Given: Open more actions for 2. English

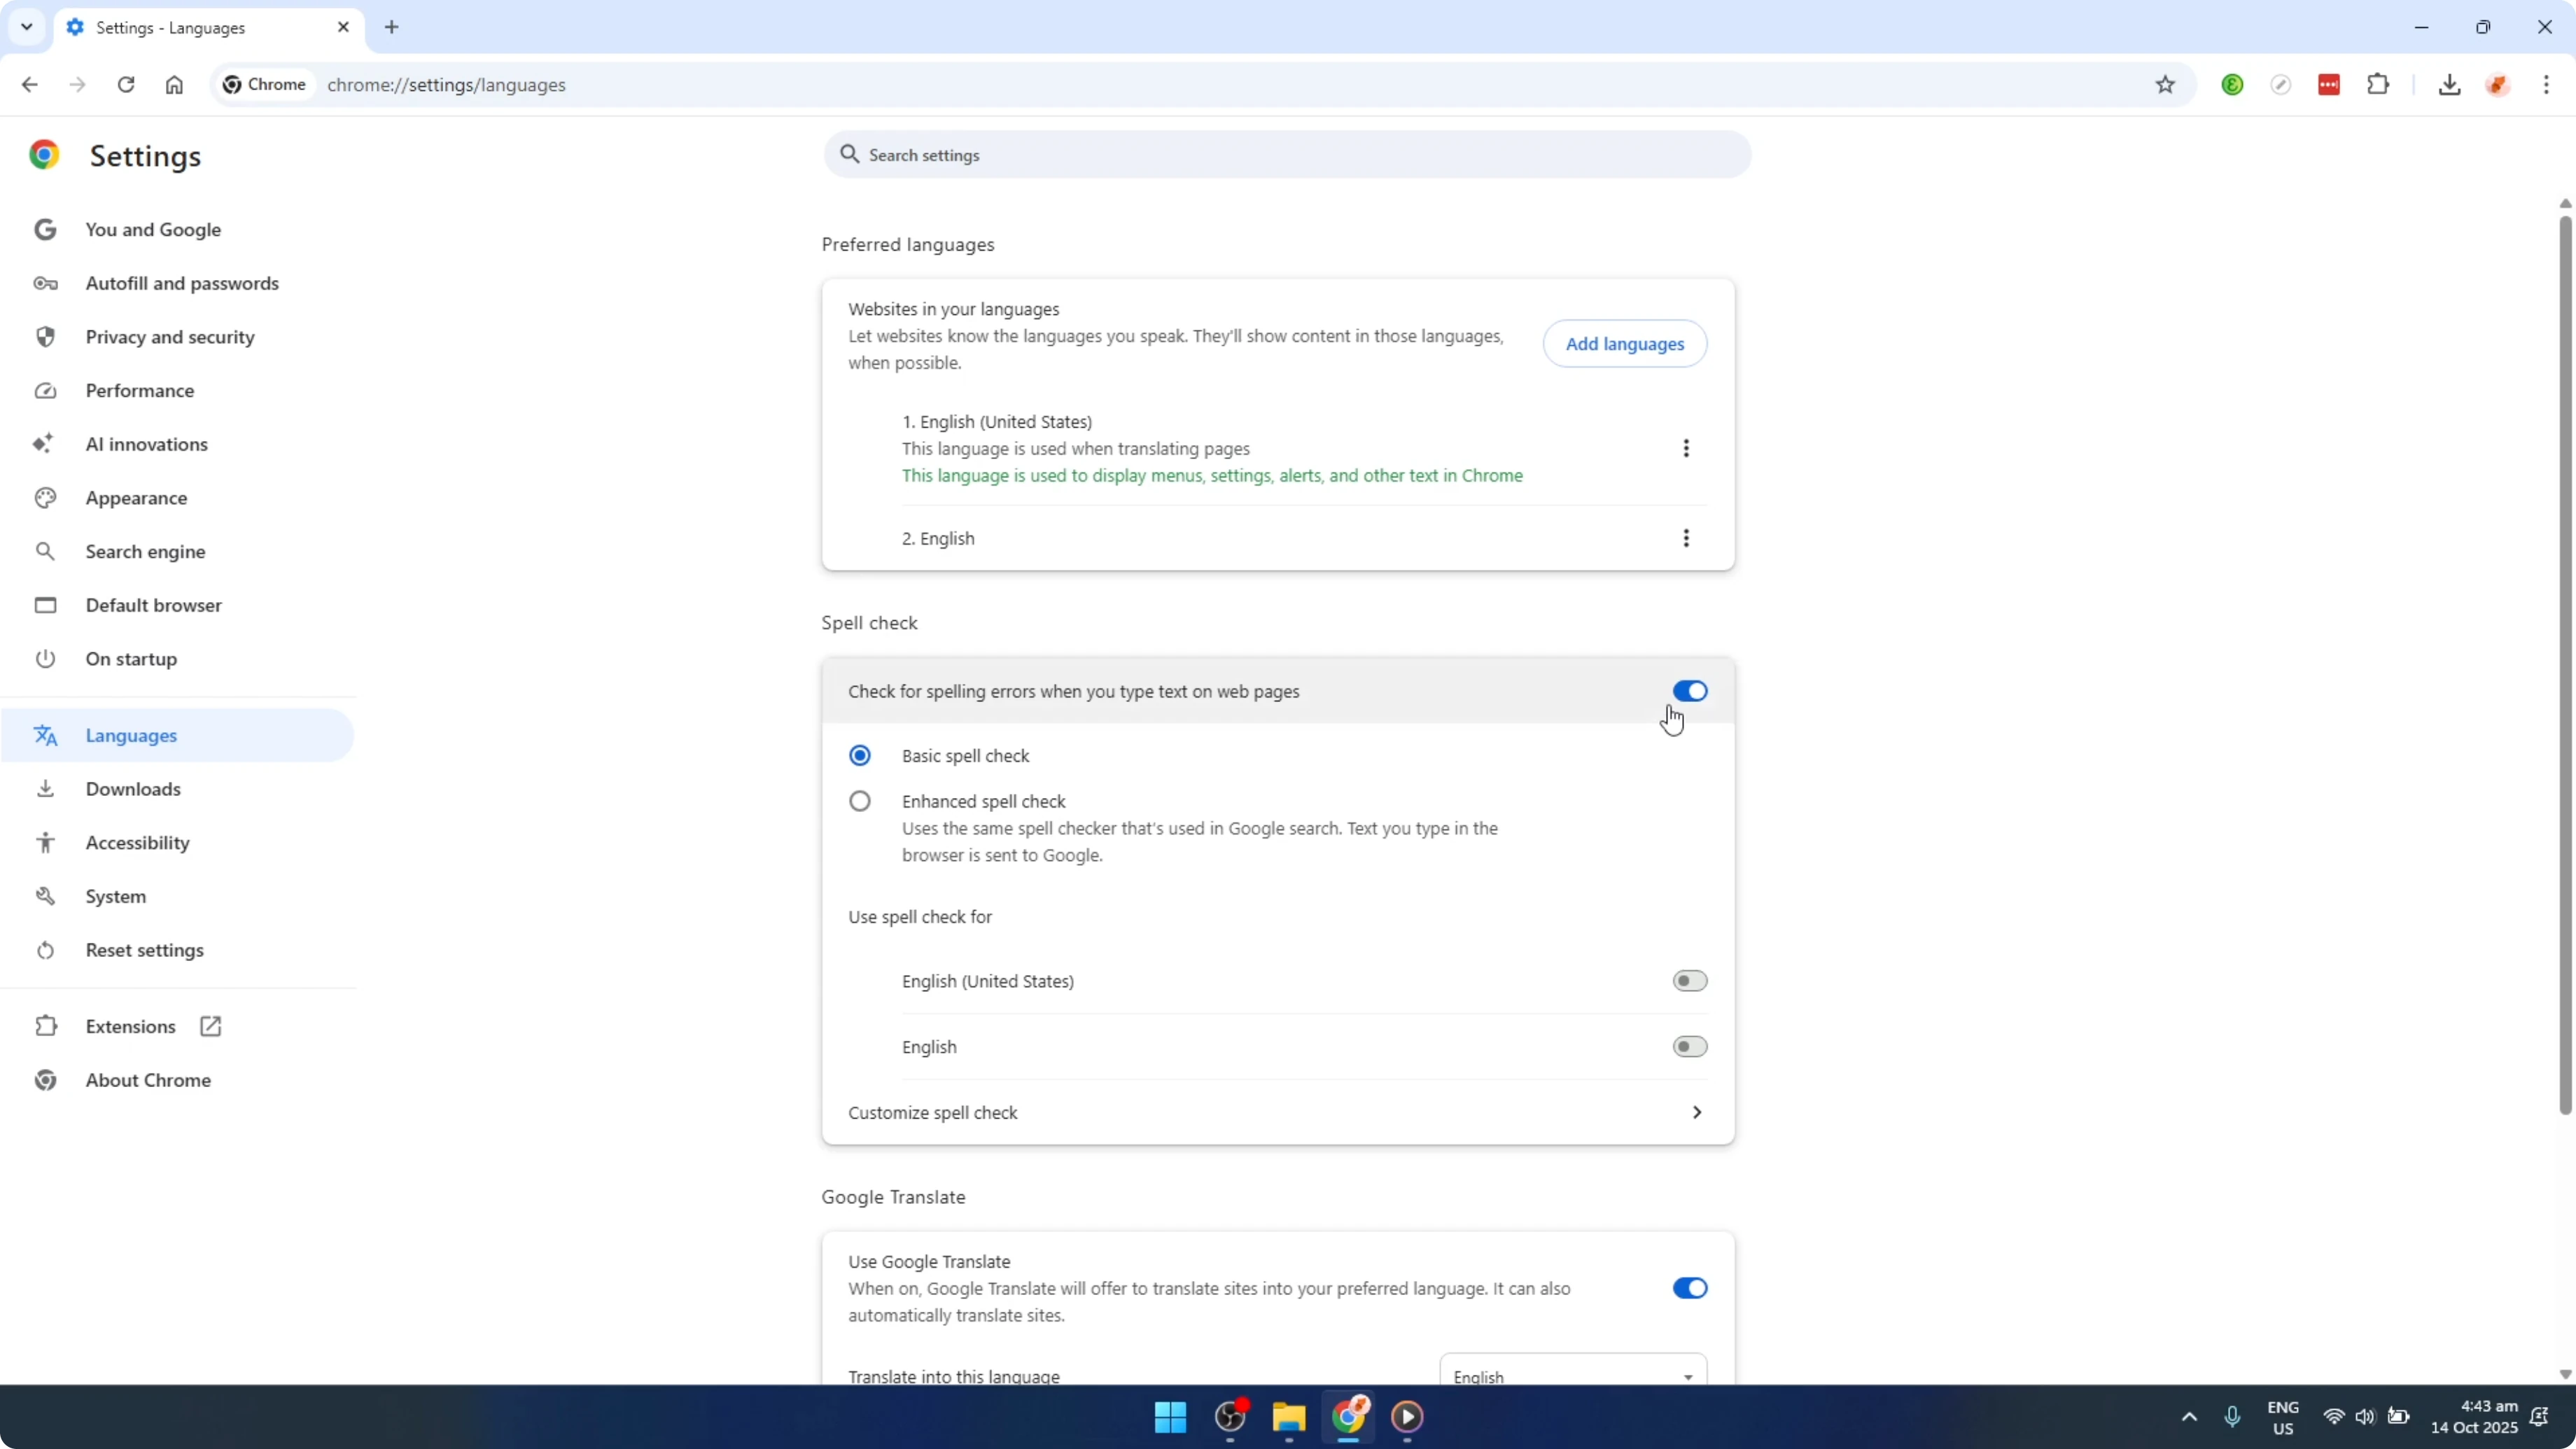Looking at the screenshot, I should click(x=1686, y=538).
